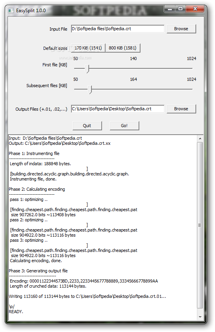This screenshot has height=332, width=215.
Task: Click the EasySplit title bar app icon
Action: click(x=11, y=10)
